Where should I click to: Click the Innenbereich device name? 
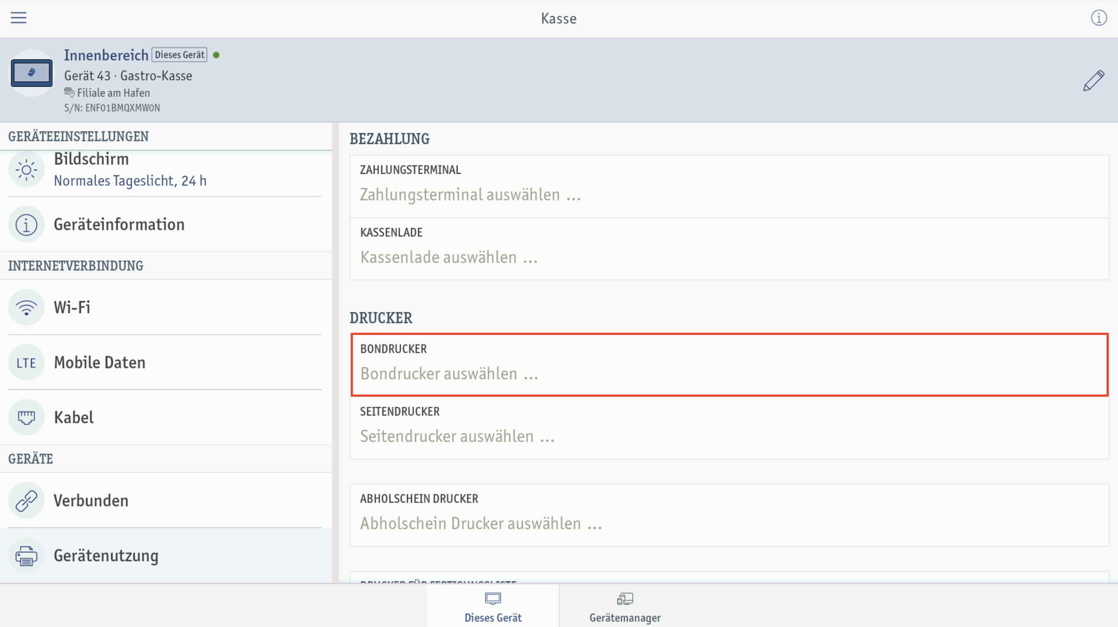coord(106,55)
